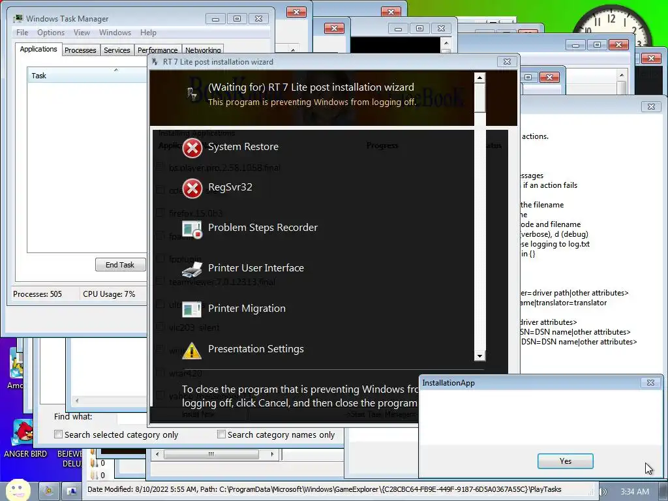668x501 pixels.
Task: Click Yes in the InstallationApp dialog
Action: coord(566,461)
